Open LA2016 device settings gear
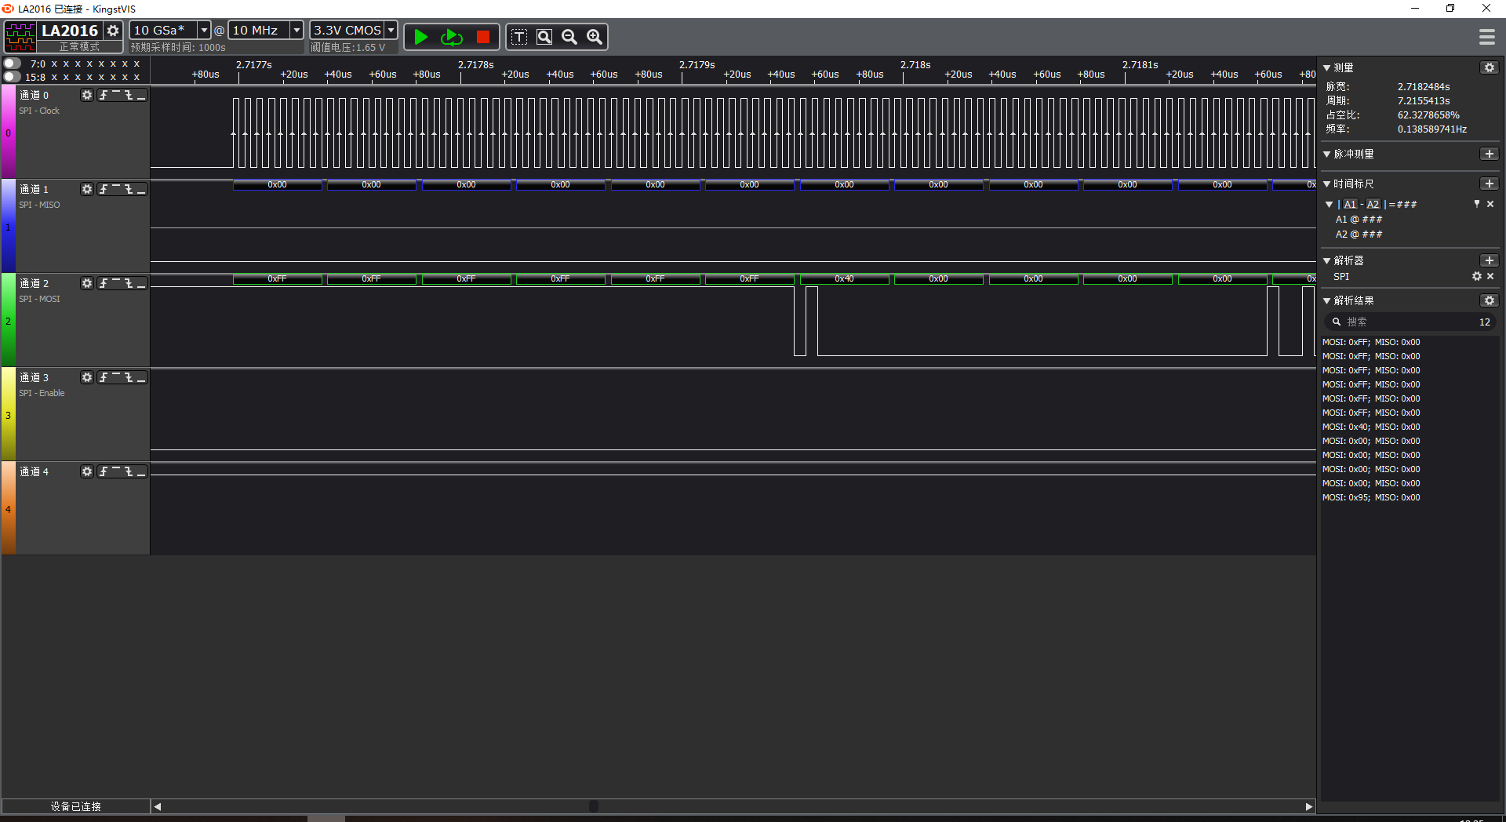This screenshot has width=1506, height=822. pos(113,31)
